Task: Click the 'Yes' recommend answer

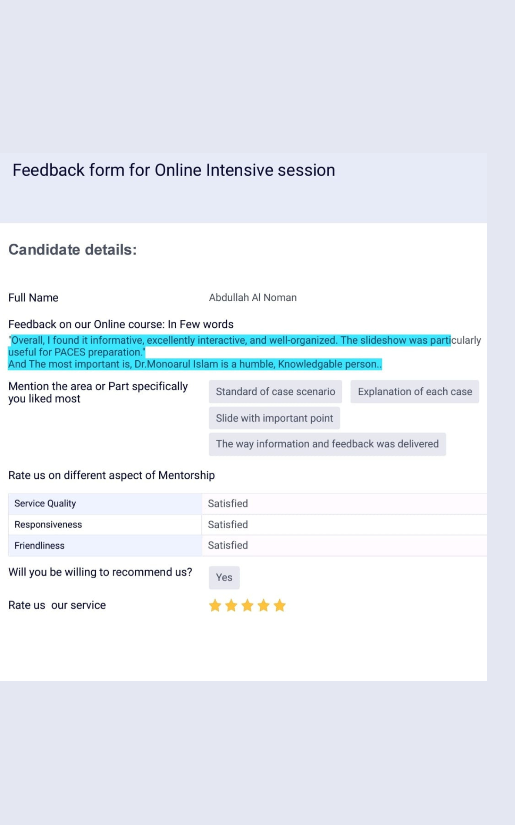Action: pos(224,577)
